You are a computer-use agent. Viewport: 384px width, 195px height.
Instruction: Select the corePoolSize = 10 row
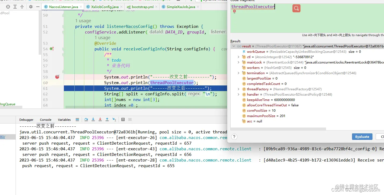(307, 111)
